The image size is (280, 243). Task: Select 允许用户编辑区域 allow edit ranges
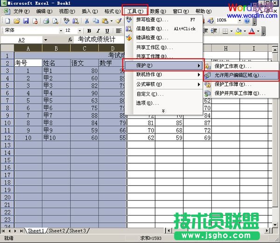point(241,76)
